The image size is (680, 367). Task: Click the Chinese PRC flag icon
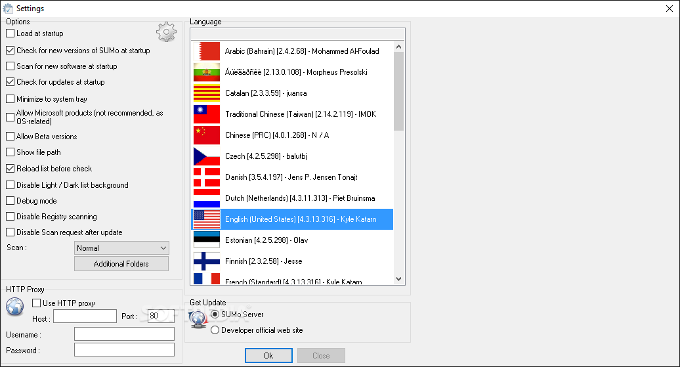pyautogui.click(x=207, y=135)
